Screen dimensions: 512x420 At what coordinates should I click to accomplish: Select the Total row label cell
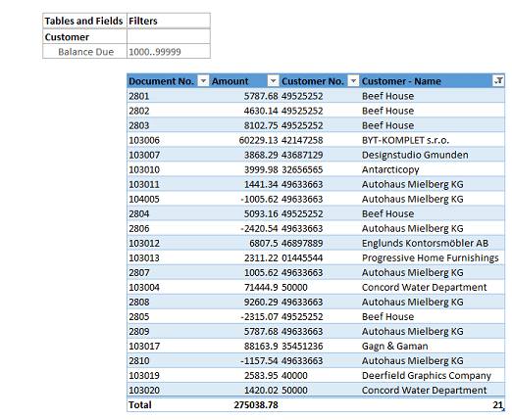(169, 404)
